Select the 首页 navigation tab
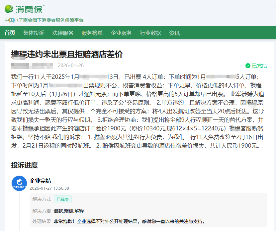The width and height of the screenshot is (276, 231). (x=9, y=33)
